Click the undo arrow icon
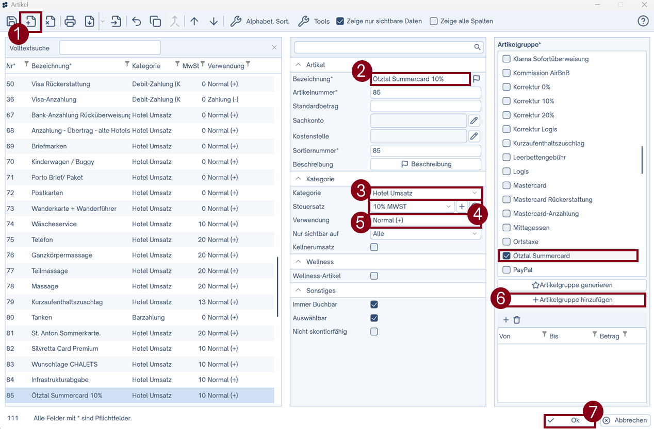Image resolution: width=654 pixels, height=429 pixels. (x=137, y=21)
